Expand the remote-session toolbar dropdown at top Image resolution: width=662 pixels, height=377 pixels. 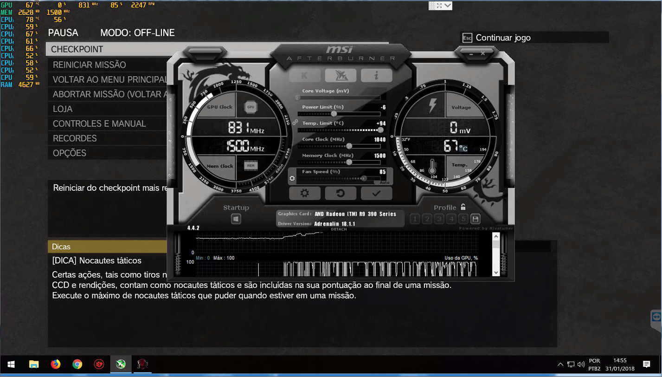click(x=448, y=6)
